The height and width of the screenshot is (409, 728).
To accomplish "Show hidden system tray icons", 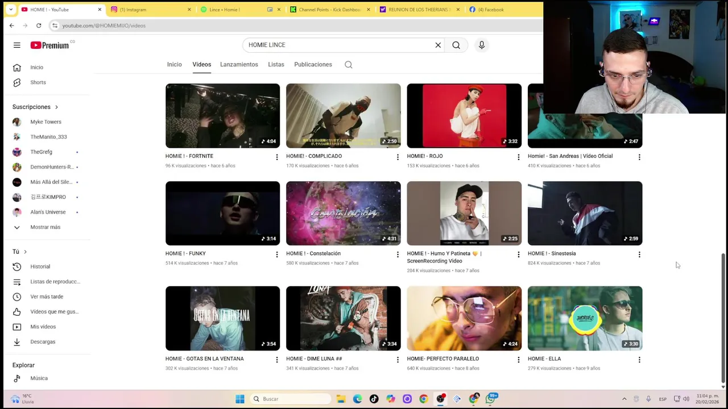I will tap(624, 399).
